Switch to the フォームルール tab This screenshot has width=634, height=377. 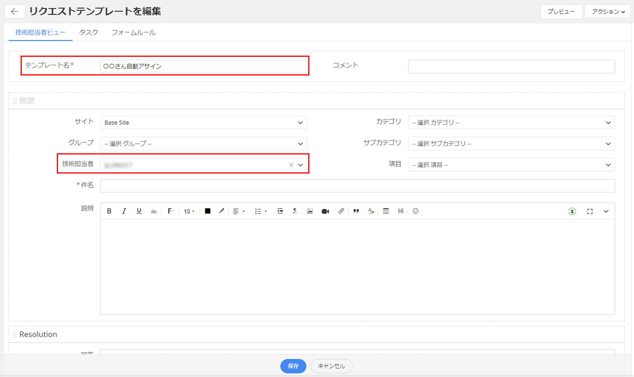coord(133,33)
